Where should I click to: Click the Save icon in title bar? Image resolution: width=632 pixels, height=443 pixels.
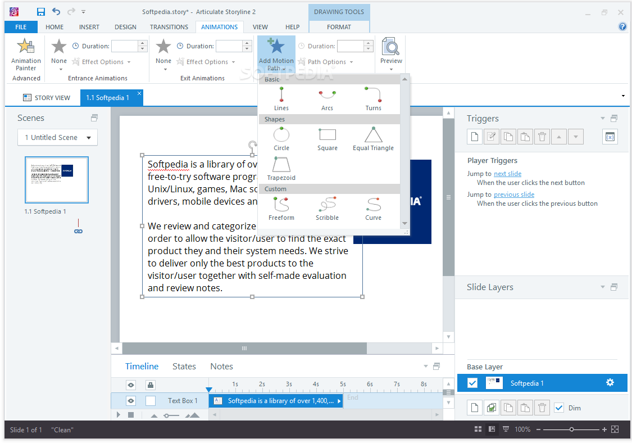point(40,12)
